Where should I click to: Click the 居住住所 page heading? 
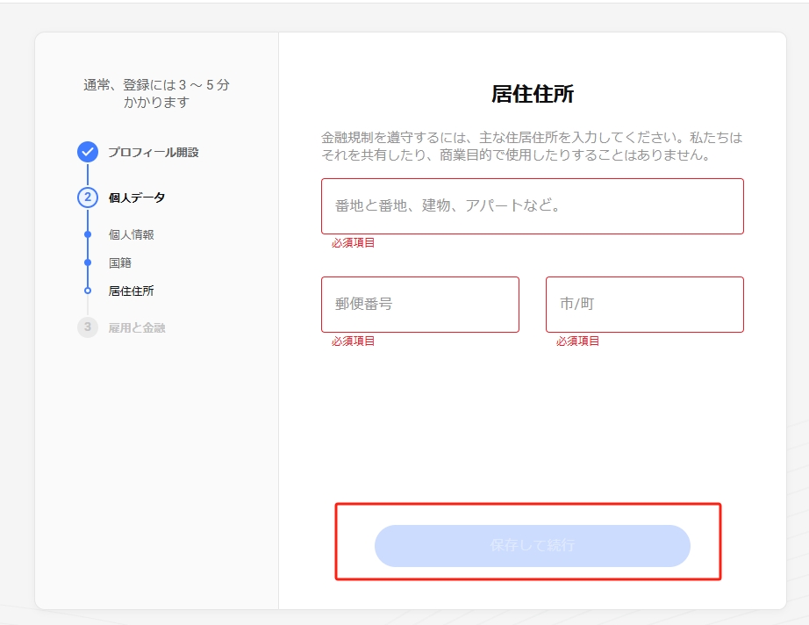click(532, 95)
